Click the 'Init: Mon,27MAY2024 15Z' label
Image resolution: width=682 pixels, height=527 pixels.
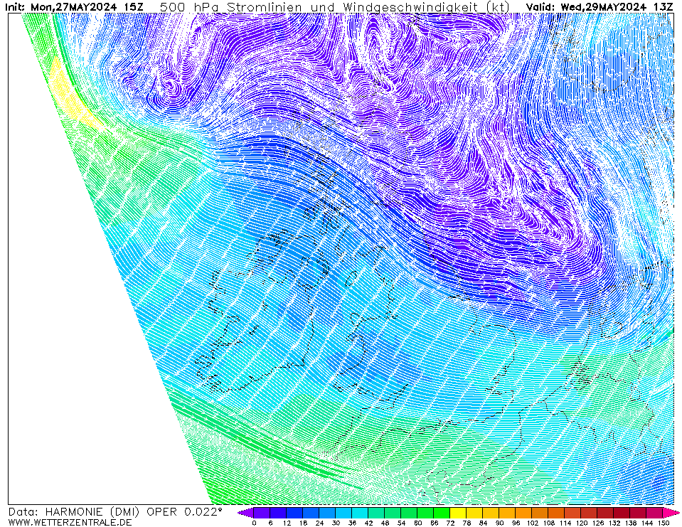point(74,7)
